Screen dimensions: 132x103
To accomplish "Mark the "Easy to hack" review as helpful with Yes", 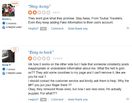I will click(43, 100).
